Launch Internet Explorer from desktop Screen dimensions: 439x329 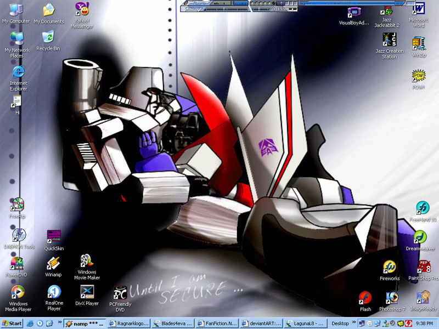(19, 78)
